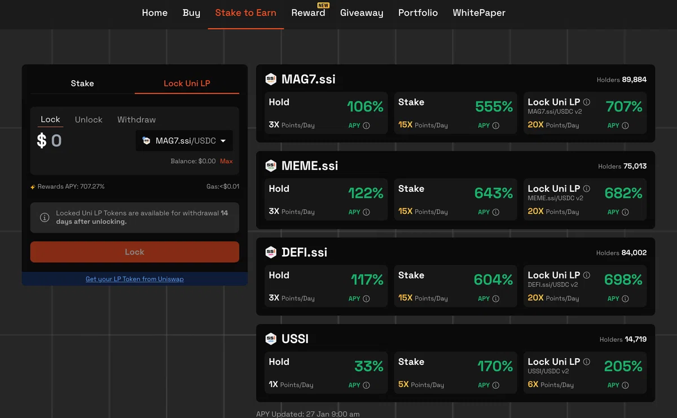Open the MEME.ssi Stake APY info icon
Image resolution: width=677 pixels, height=418 pixels.
(x=496, y=212)
